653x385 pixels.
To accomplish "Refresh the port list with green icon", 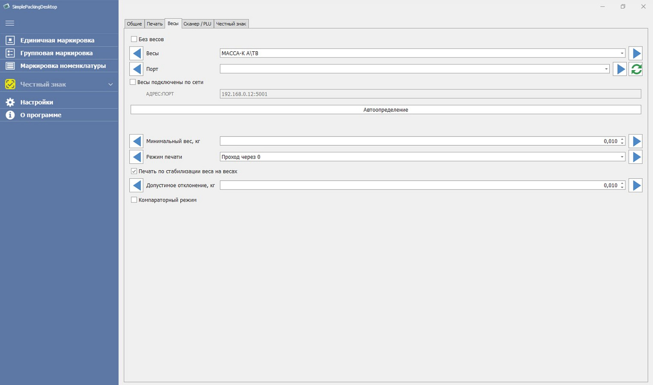I will click(x=636, y=69).
